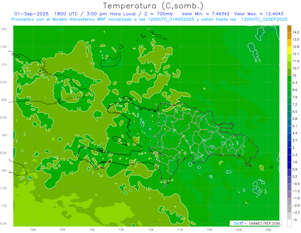Click the '14.2' colorbar legend value

coord(296,32)
